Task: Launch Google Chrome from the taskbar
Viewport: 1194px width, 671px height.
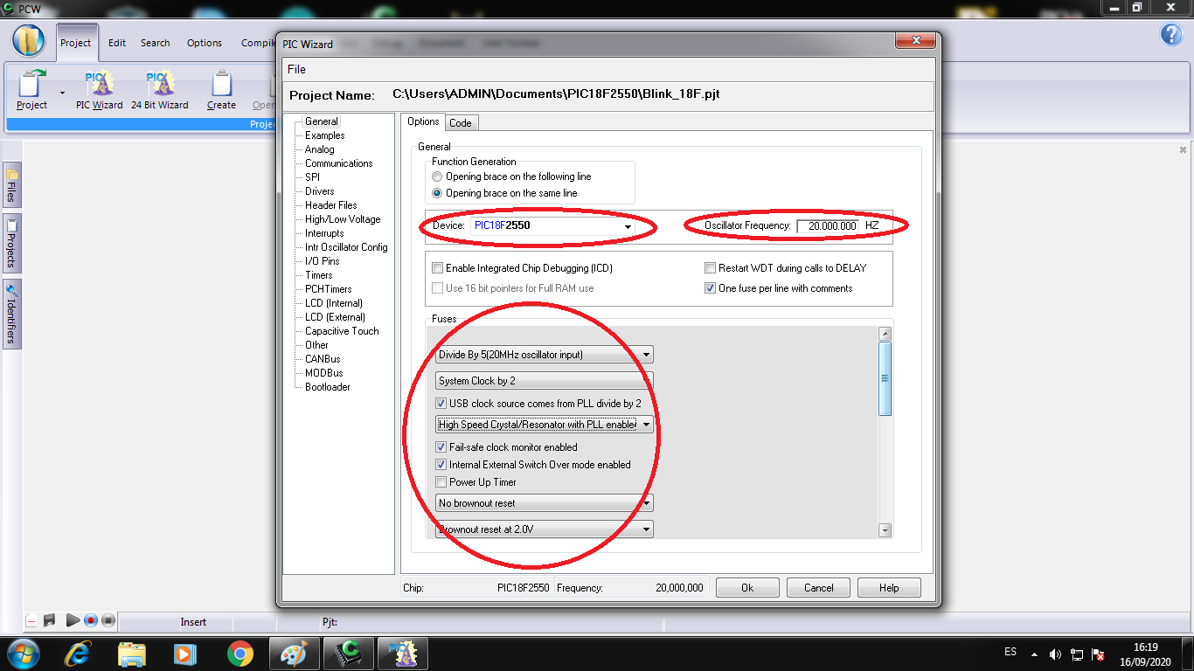Action: click(x=239, y=653)
